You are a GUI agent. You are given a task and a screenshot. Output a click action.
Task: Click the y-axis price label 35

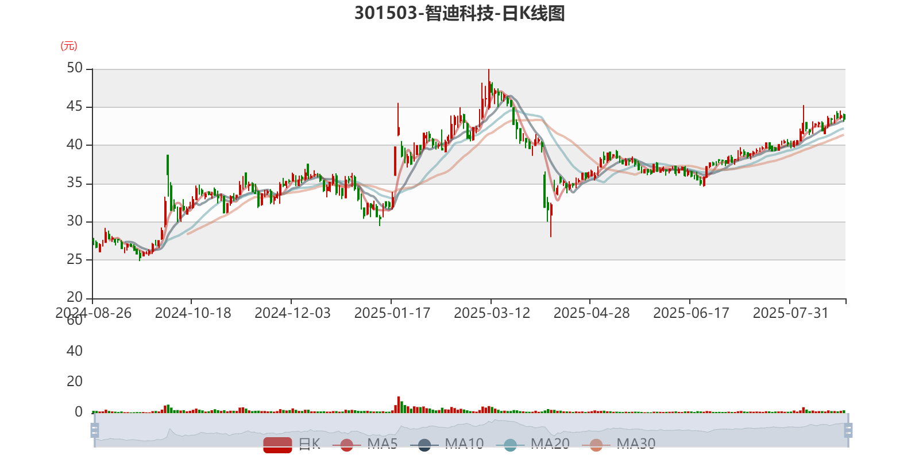pos(75,183)
